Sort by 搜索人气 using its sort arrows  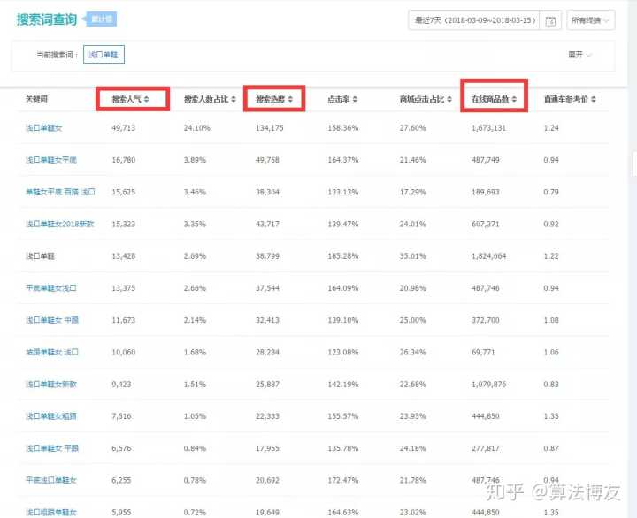tap(146, 100)
